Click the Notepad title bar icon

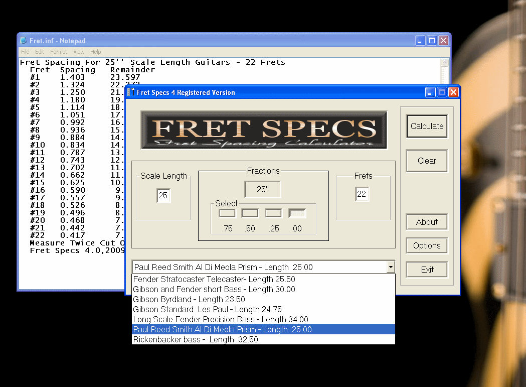tap(23, 41)
